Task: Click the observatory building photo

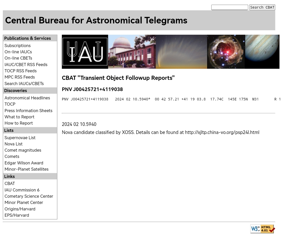Action: click(x=132, y=52)
